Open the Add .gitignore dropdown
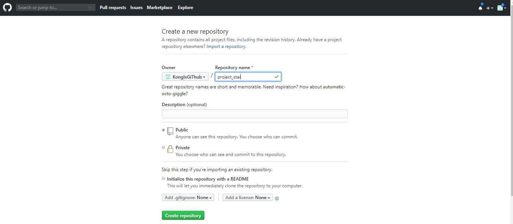Screen dimensions: 513x224 coord(188,198)
